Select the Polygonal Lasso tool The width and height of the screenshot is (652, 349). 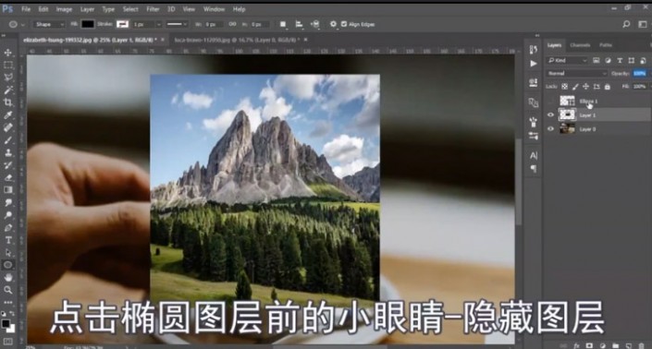click(x=8, y=78)
